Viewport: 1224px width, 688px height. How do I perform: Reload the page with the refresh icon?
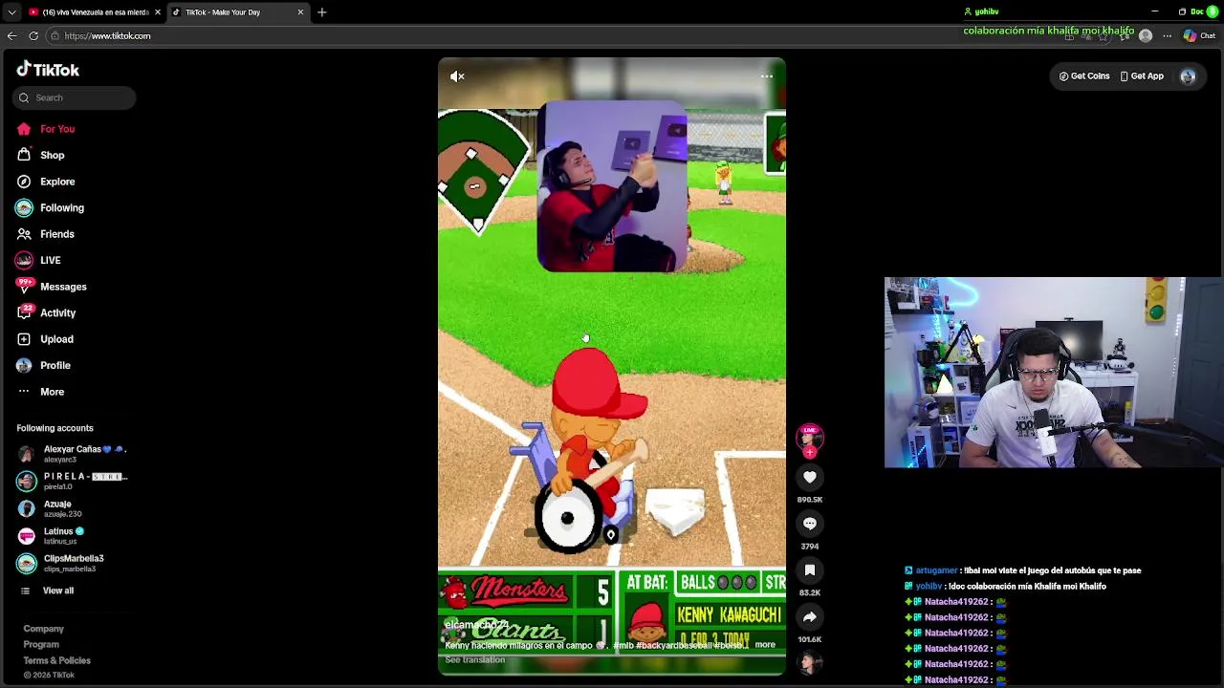click(33, 36)
